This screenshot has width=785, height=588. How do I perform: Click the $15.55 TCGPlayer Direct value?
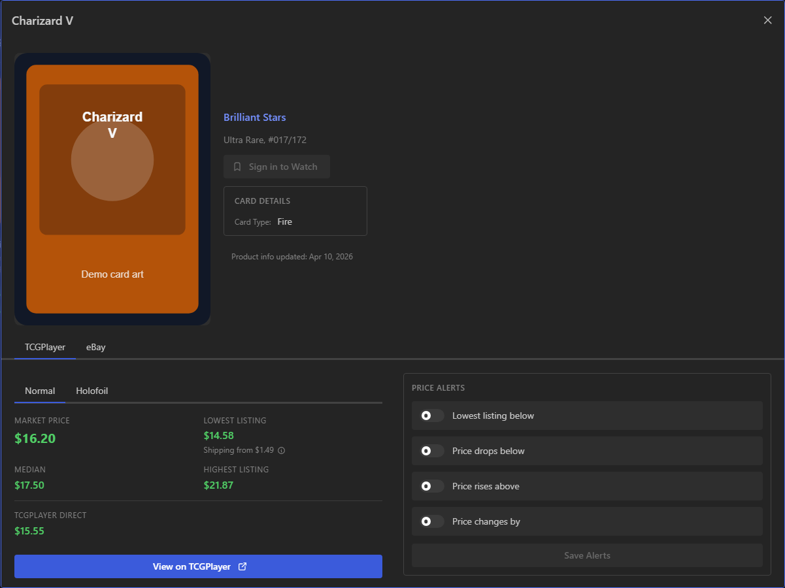pos(29,531)
